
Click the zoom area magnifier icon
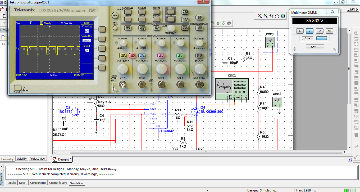tap(271, 16)
